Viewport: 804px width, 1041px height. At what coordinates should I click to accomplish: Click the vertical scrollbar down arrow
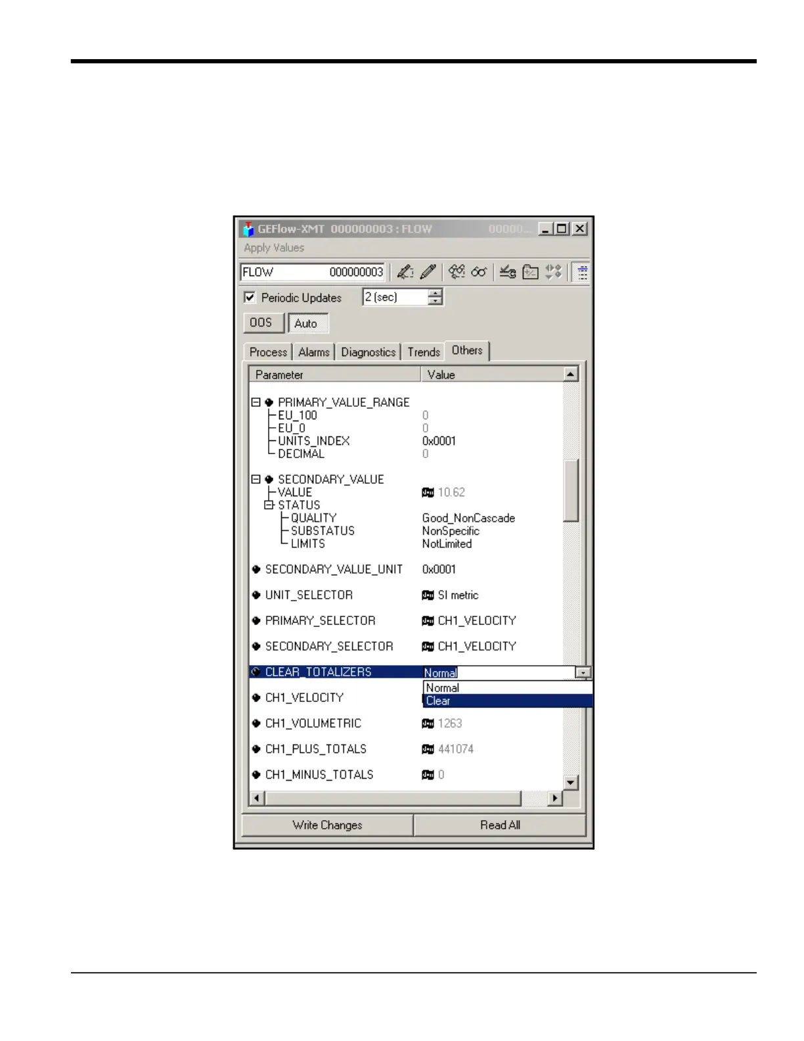(x=571, y=783)
